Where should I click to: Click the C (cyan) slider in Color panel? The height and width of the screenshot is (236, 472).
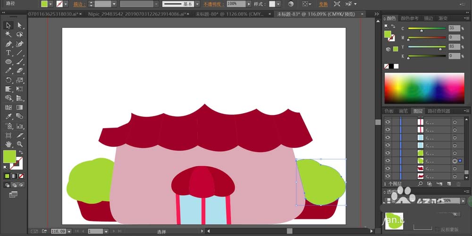427,29
